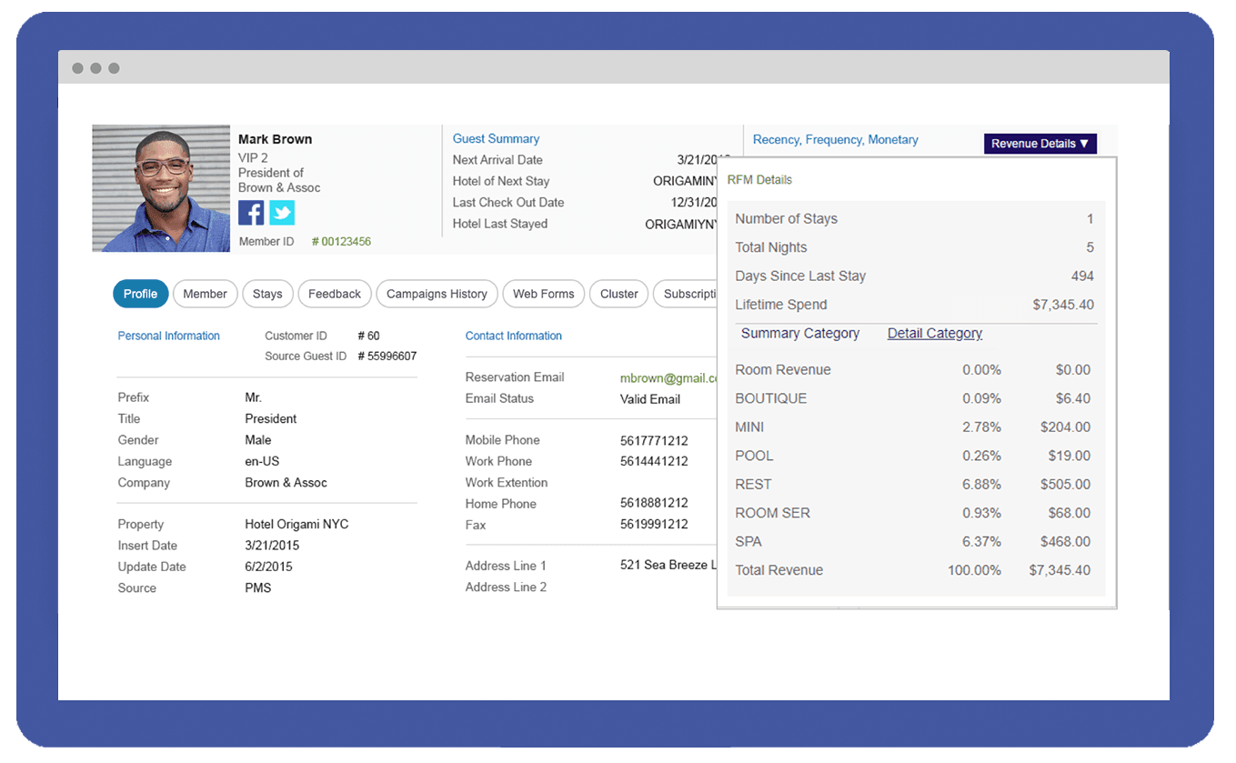The width and height of the screenshot is (1236, 763).
Task: Switch to the Member tab
Action: tap(205, 294)
